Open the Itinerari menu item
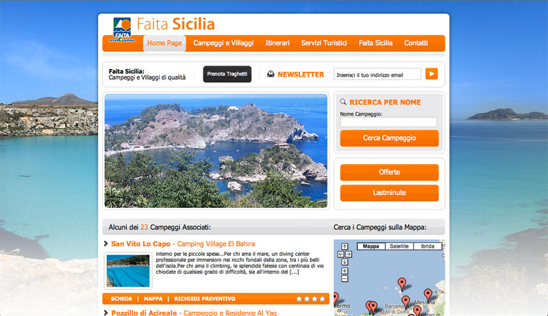The image size is (548, 316). point(277,43)
